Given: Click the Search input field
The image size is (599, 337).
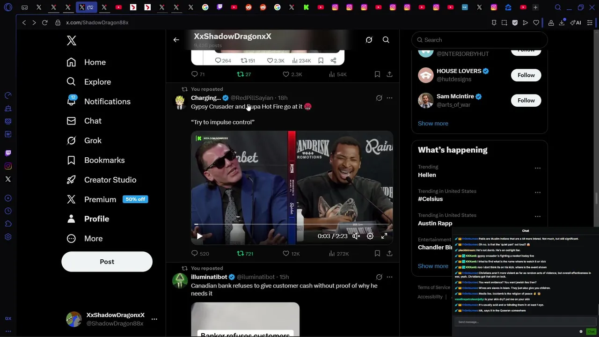Looking at the screenshot, I should pyautogui.click(x=480, y=40).
